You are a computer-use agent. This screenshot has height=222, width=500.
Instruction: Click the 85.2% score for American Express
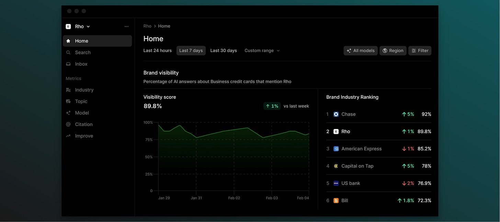click(x=424, y=149)
